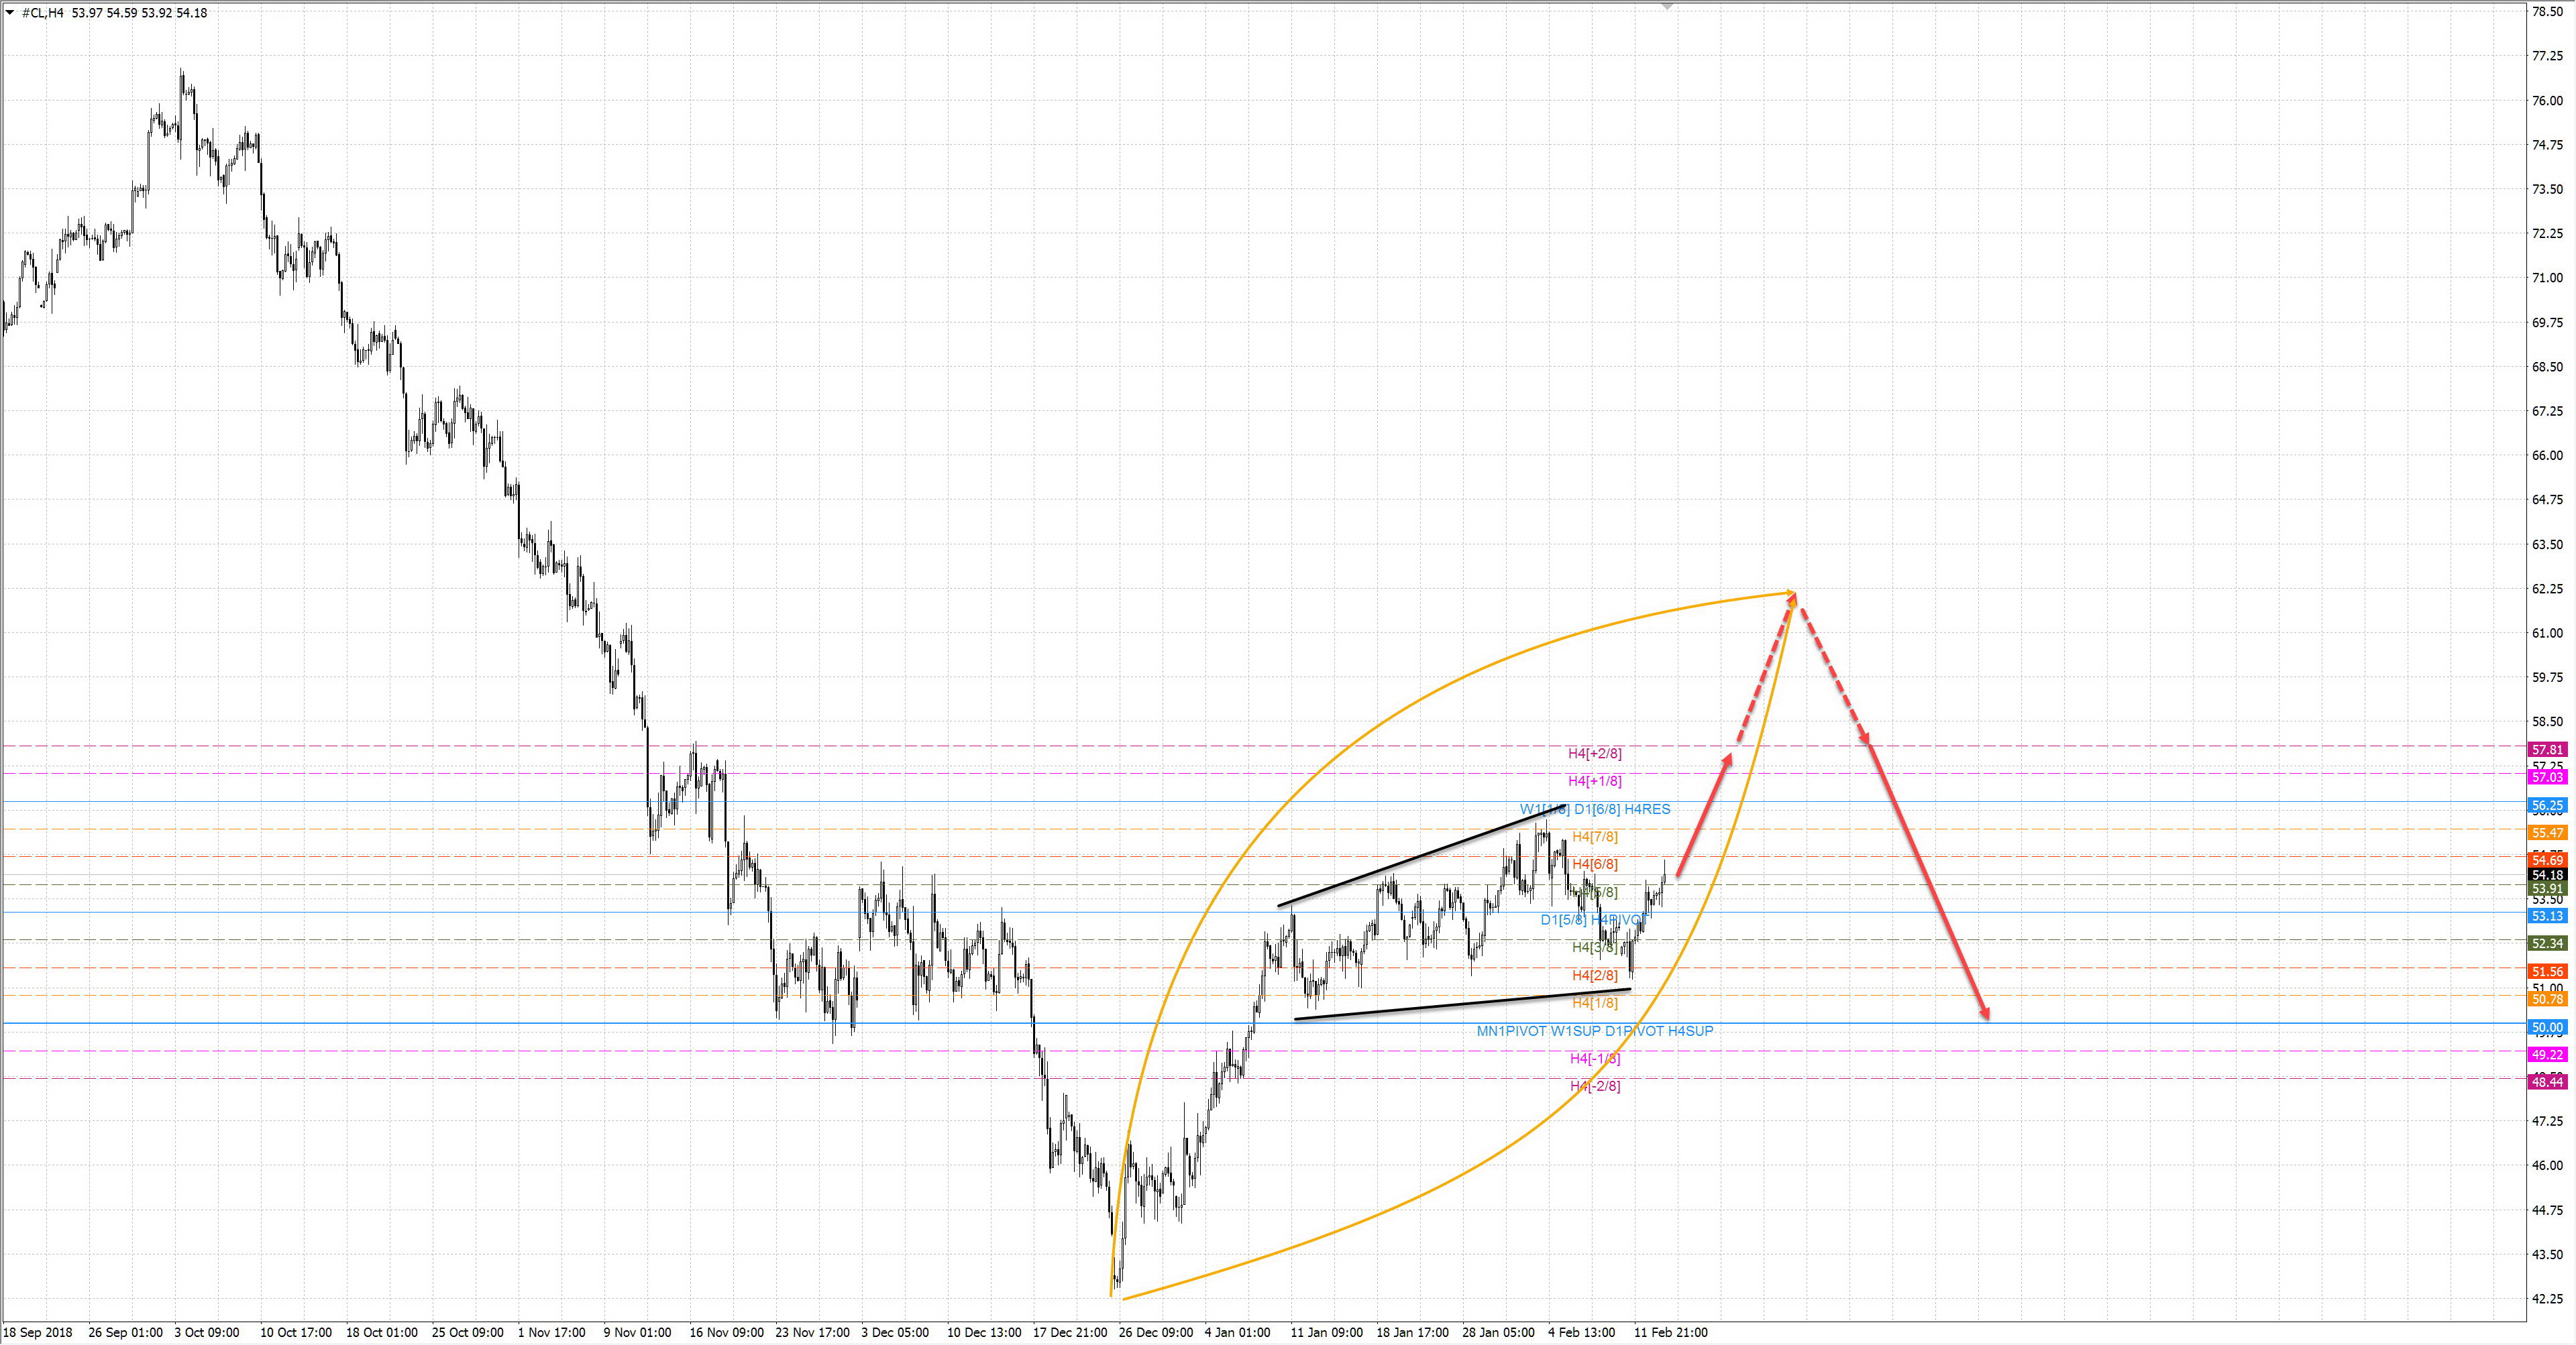Select the H4[+2/8] level label
This screenshot has width=2576, height=1345.
pyautogui.click(x=1594, y=754)
